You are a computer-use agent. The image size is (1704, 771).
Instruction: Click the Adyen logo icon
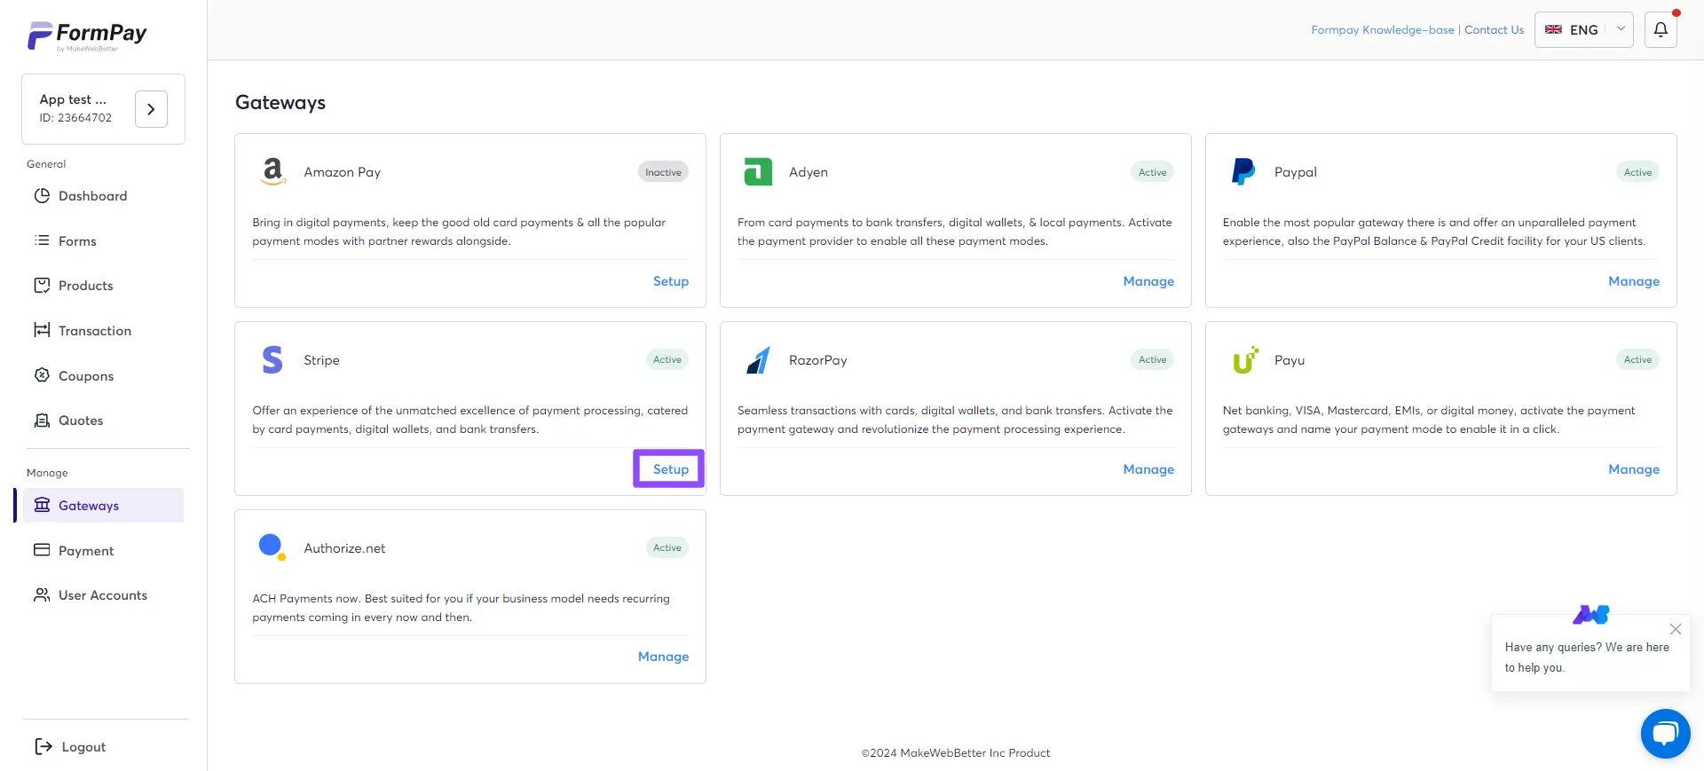[758, 172]
